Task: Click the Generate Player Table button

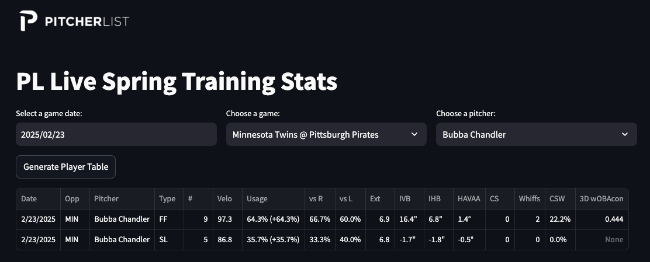Action: pos(65,167)
